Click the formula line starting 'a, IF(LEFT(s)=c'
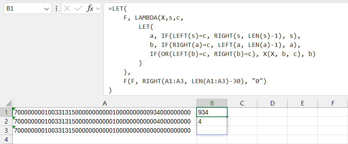This screenshot has height=144, width=348. point(225,36)
